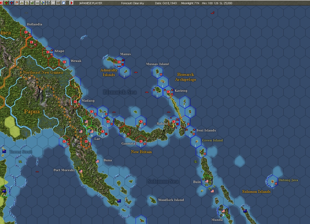
Task: Select the Australian flag in Torres Strait
Action: [4, 151]
